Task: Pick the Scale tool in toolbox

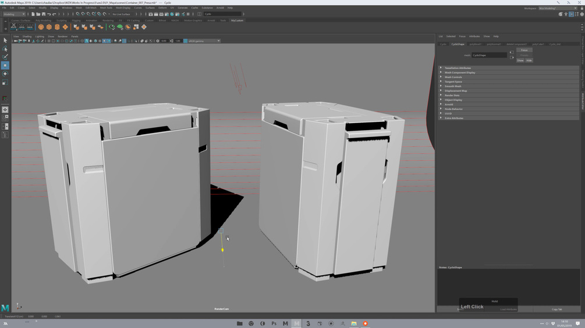Action: [5, 83]
